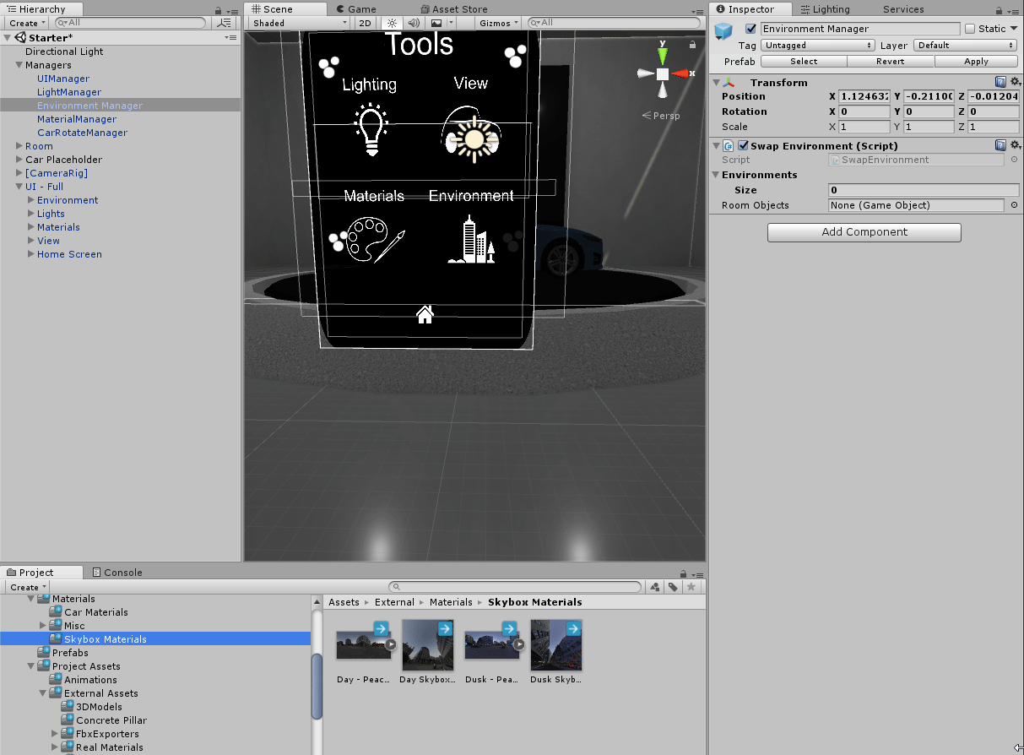Toggle scene lighting sun icon

tap(392, 23)
